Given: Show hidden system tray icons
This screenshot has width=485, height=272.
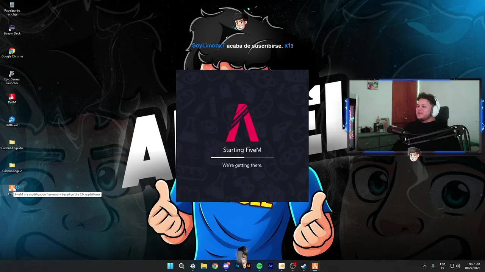Looking at the screenshot, I should tap(425, 266).
